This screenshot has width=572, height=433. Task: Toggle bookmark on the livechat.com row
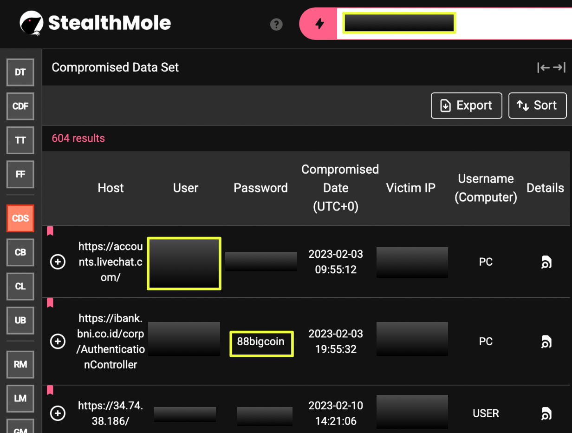[50, 231]
